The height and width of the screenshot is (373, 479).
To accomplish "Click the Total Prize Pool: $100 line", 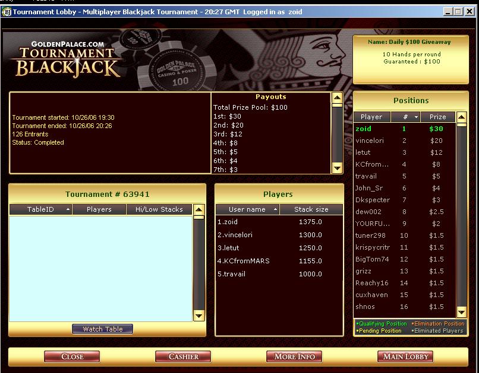I will pos(250,107).
